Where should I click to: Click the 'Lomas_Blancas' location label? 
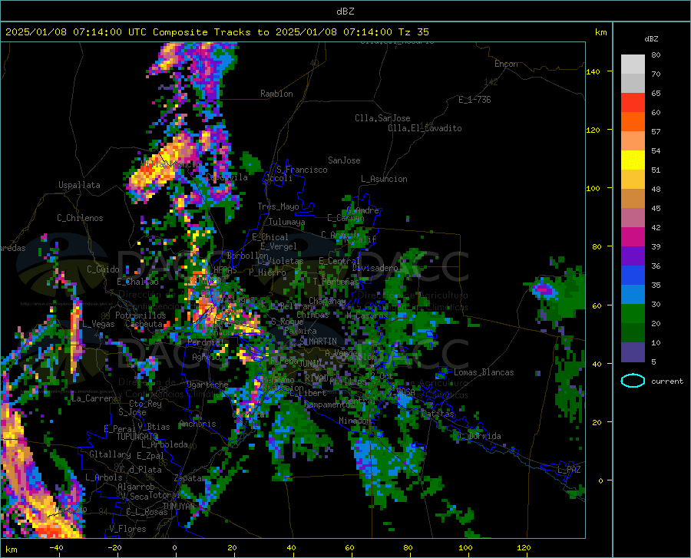tap(484, 372)
